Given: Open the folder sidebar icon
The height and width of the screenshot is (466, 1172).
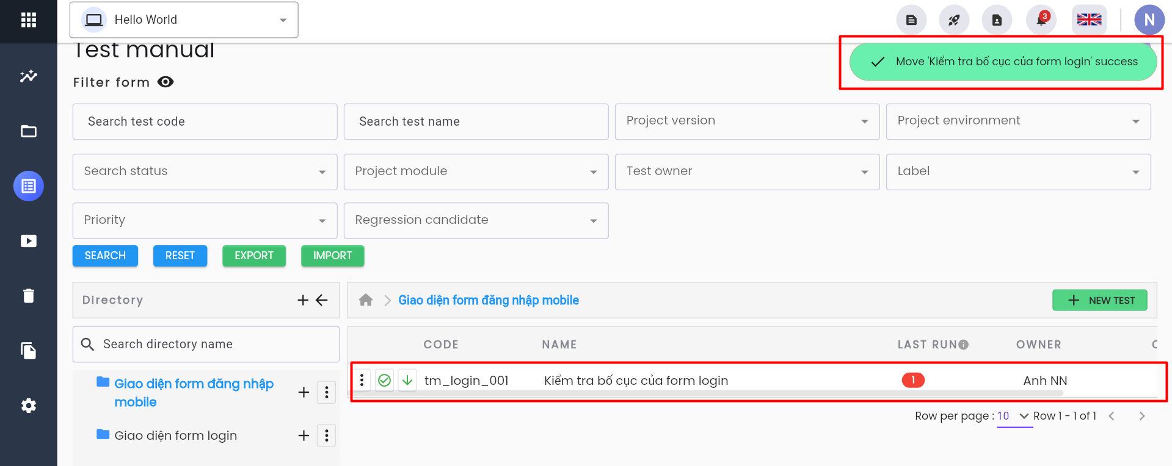Looking at the screenshot, I should pyautogui.click(x=28, y=131).
